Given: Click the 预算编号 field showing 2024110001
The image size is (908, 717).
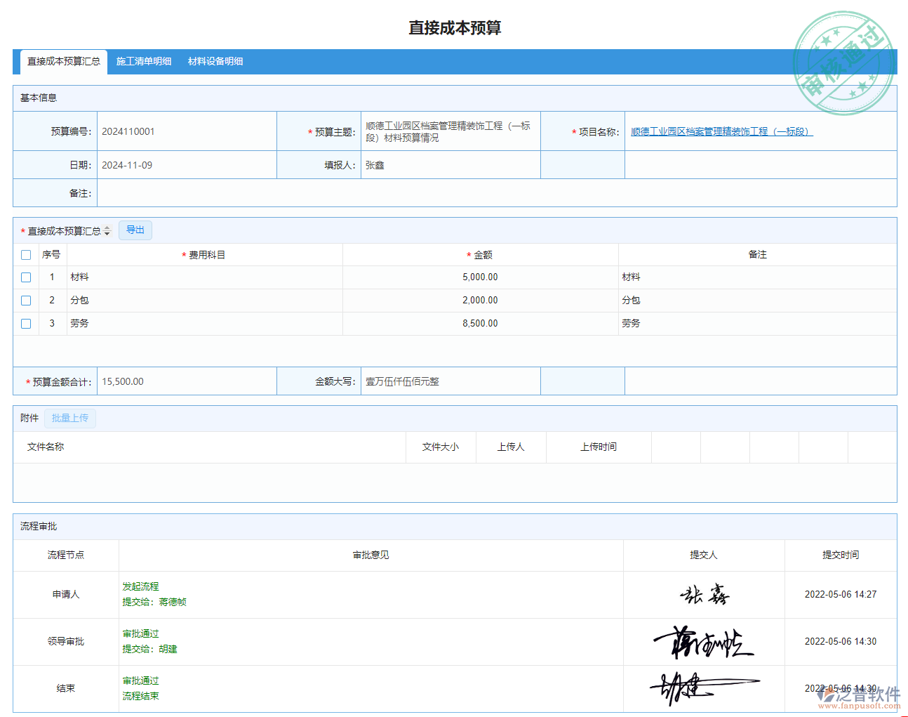Looking at the screenshot, I should point(186,131).
